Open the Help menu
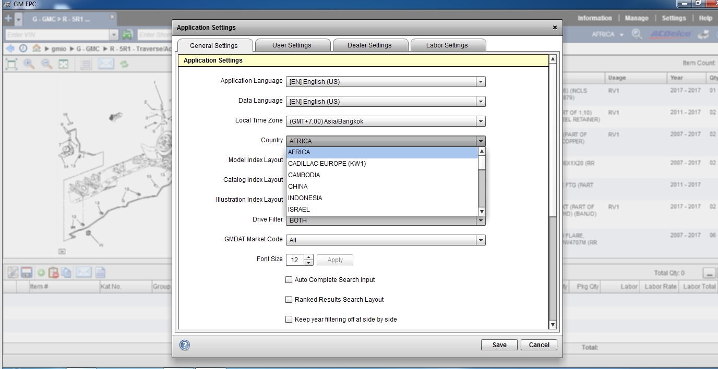 pos(705,18)
